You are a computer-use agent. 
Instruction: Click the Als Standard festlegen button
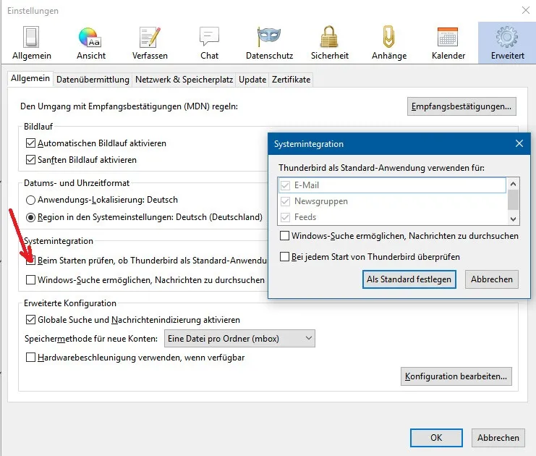coord(409,279)
